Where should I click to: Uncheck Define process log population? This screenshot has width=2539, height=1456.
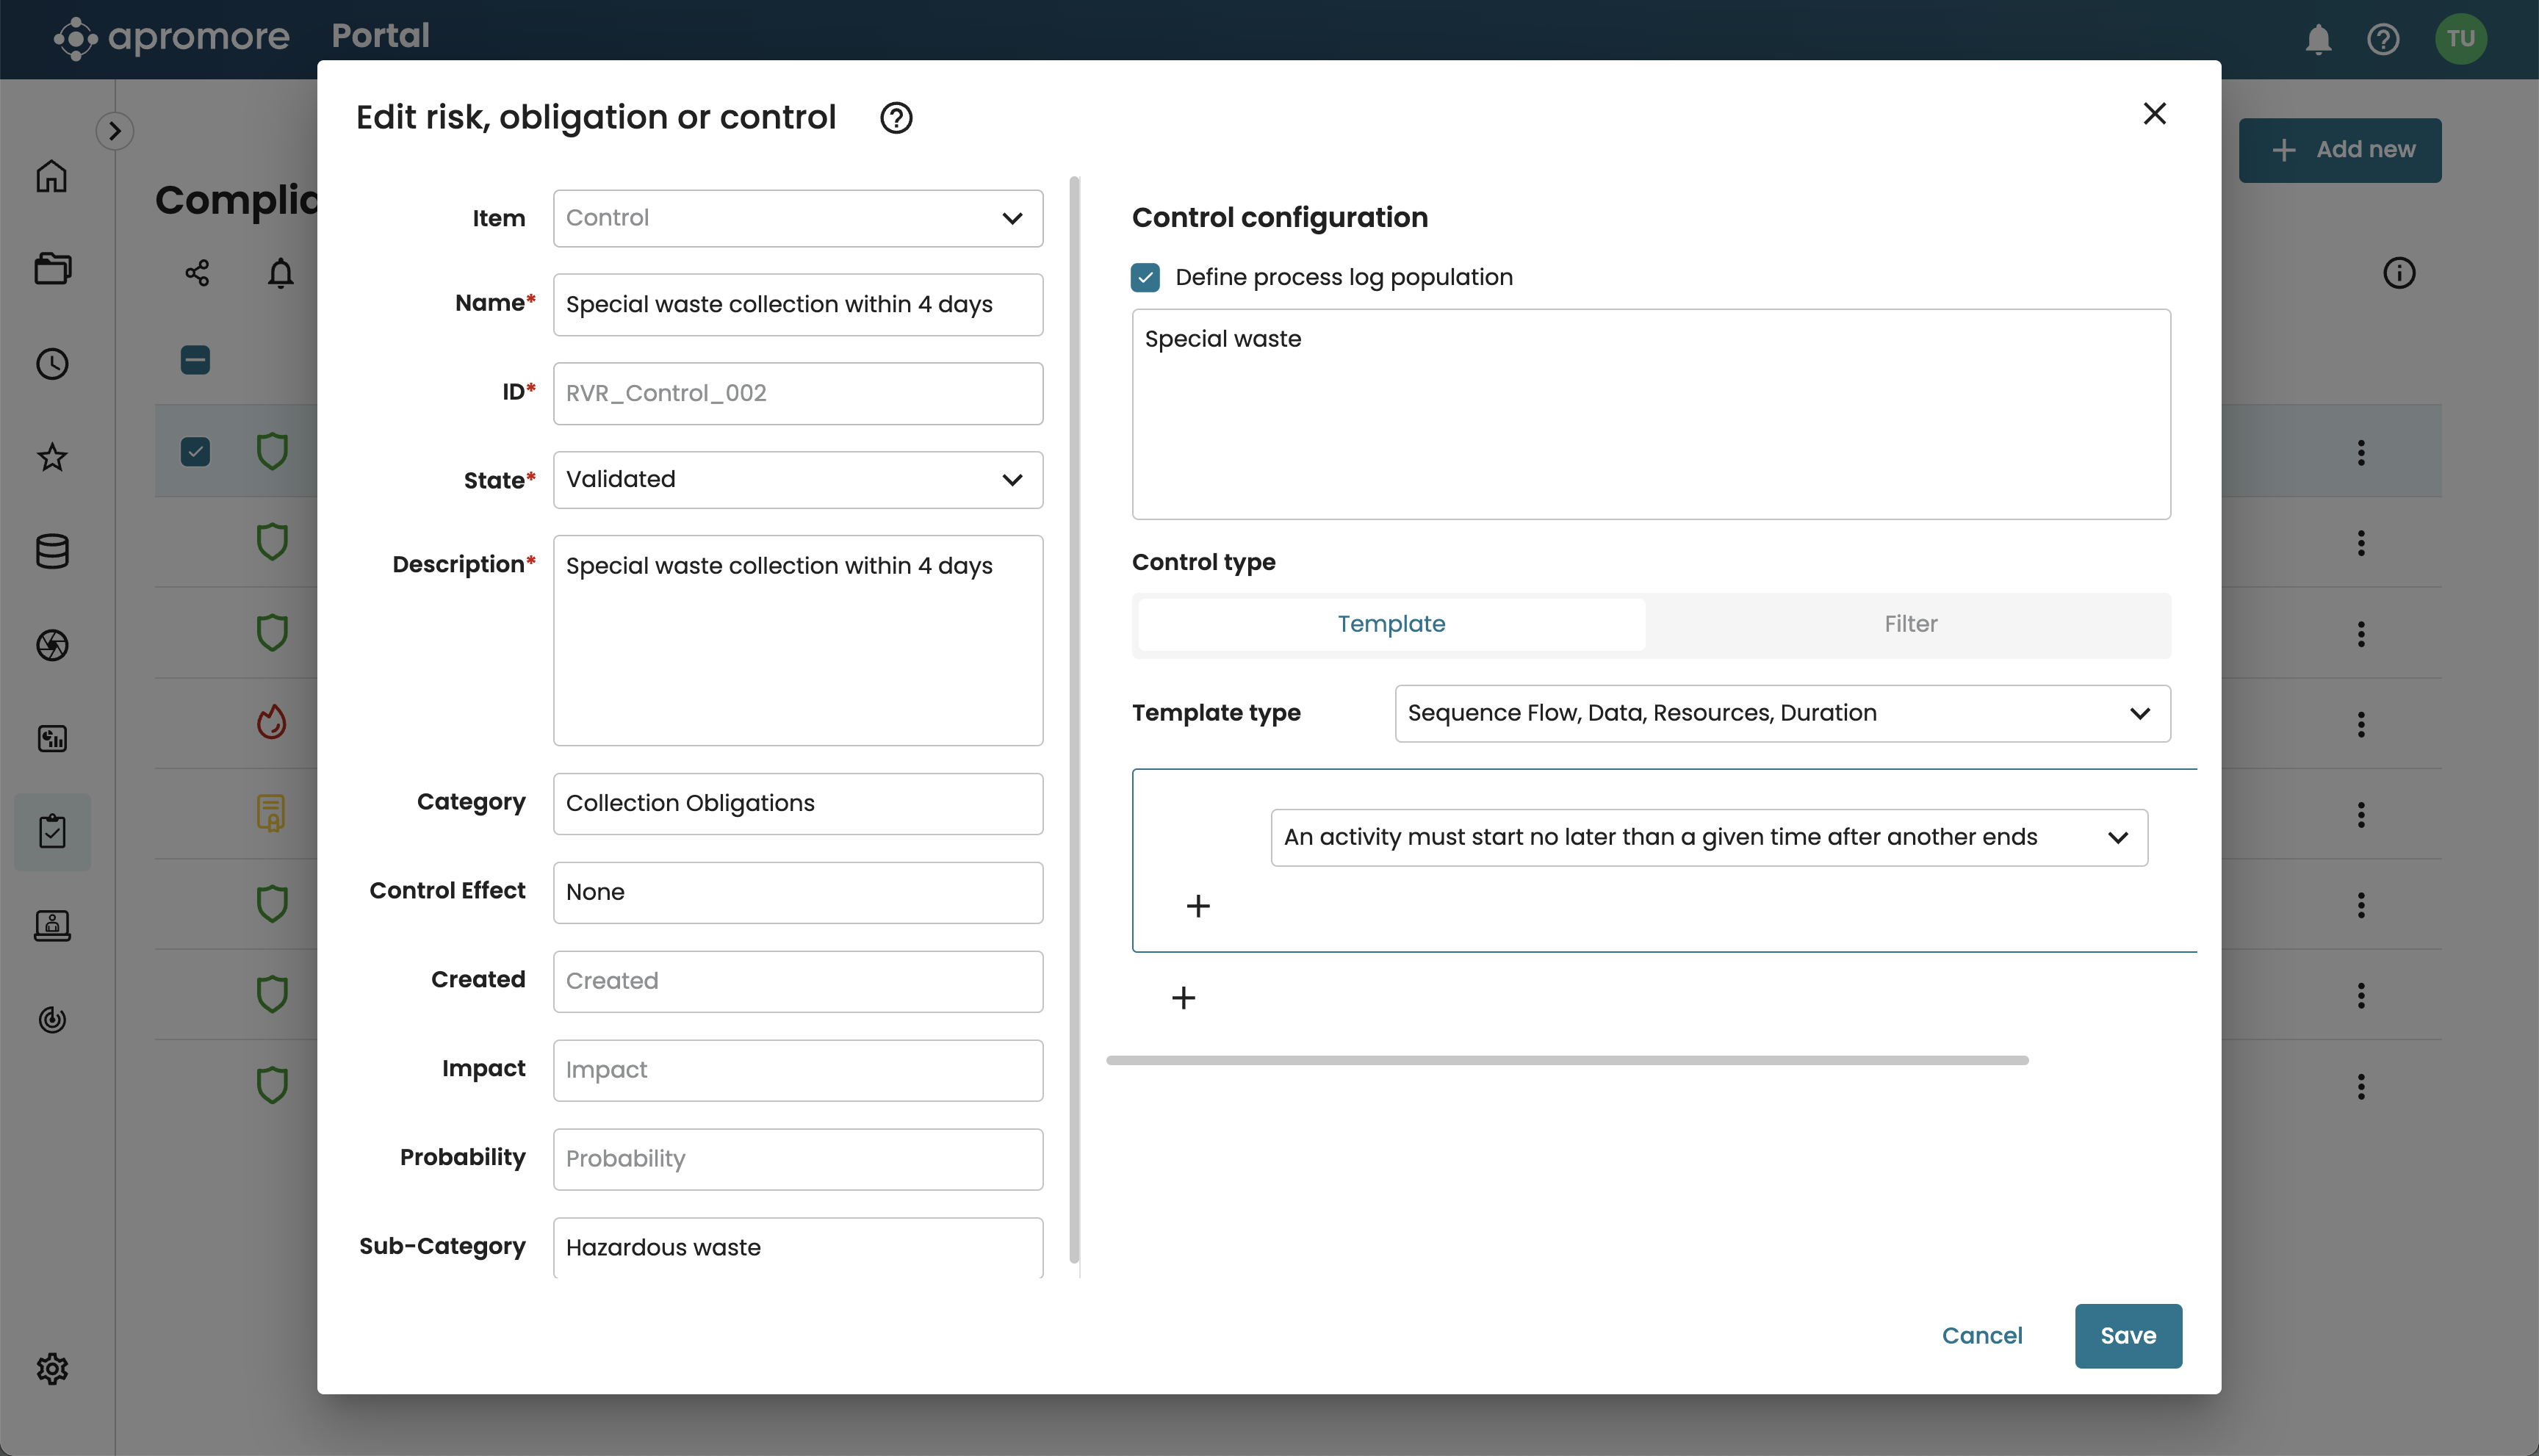(x=1145, y=278)
